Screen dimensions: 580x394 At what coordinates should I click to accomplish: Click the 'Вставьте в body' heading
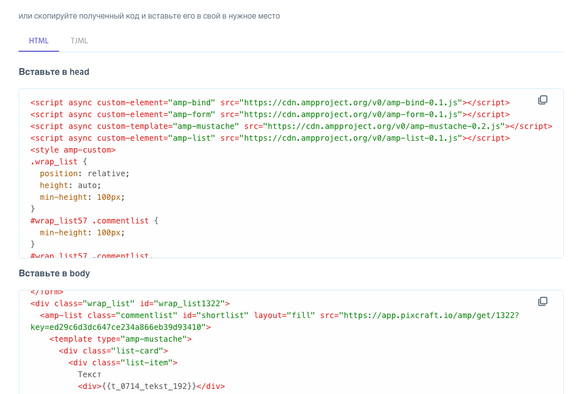pyautogui.click(x=55, y=274)
